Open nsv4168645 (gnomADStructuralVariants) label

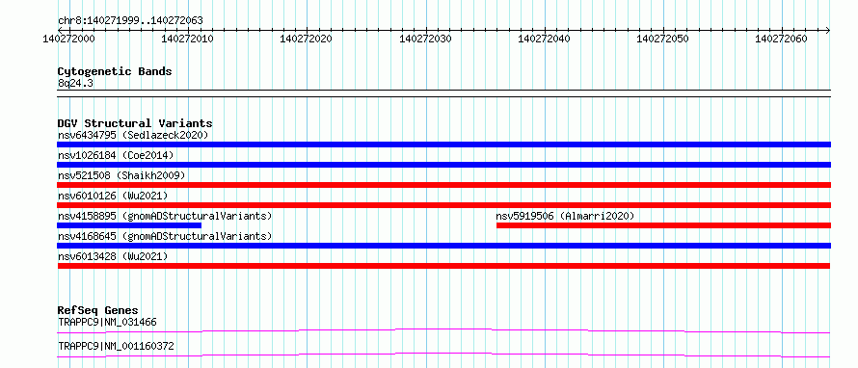(x=165, y=236)
